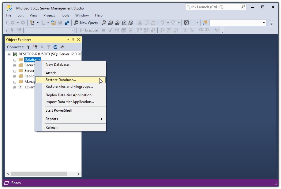Open the Tools menu

click(x=65, y=15)
